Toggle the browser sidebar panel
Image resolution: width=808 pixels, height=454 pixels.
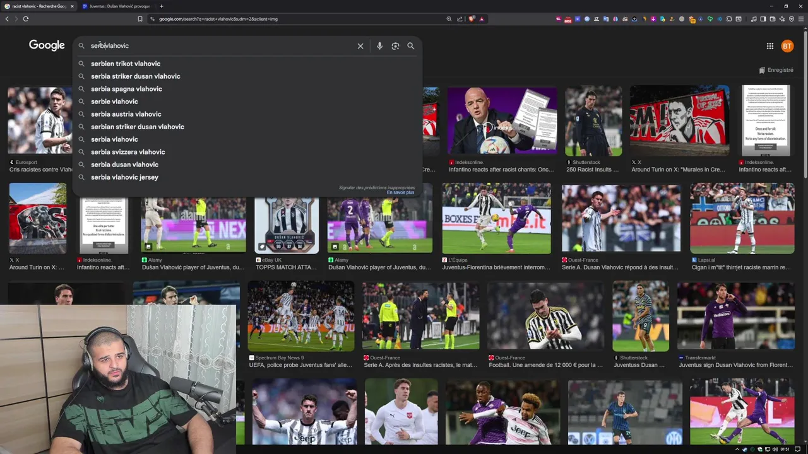pos(763,19)
